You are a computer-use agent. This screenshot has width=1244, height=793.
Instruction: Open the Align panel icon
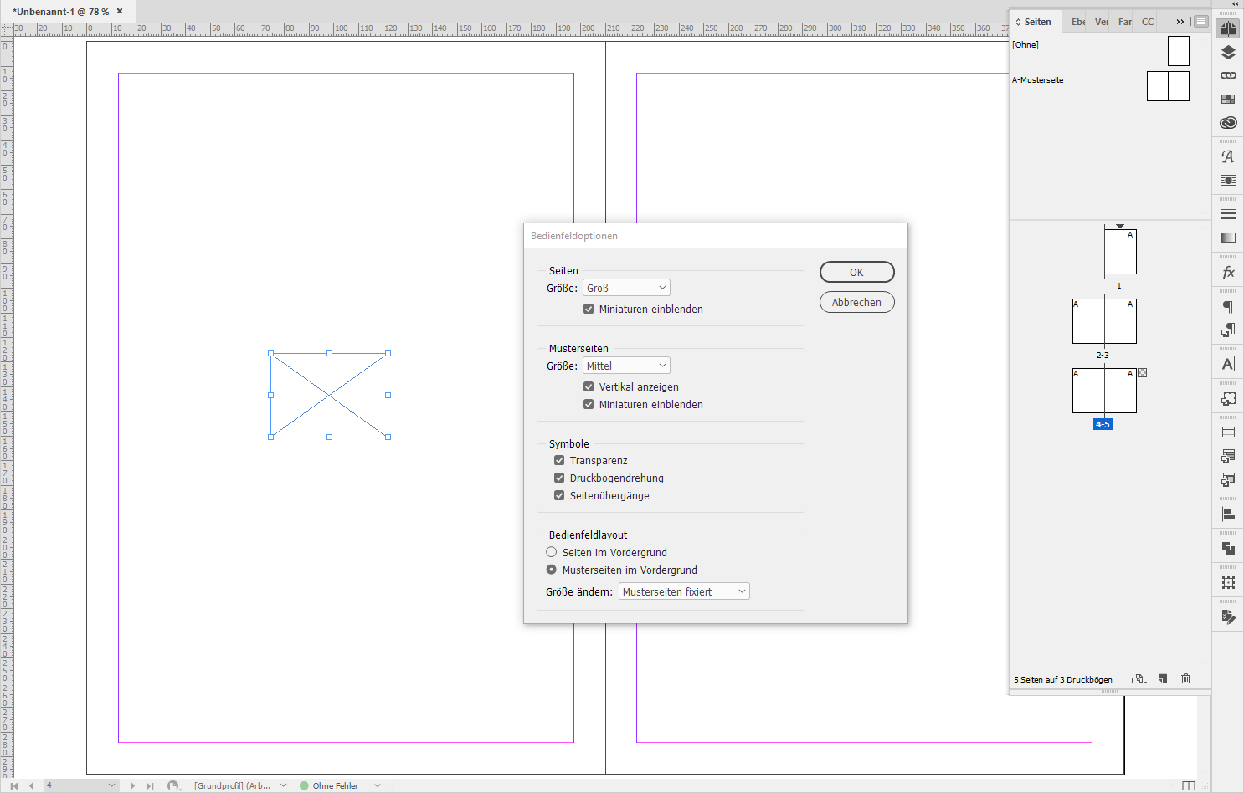coord(1228,514)
